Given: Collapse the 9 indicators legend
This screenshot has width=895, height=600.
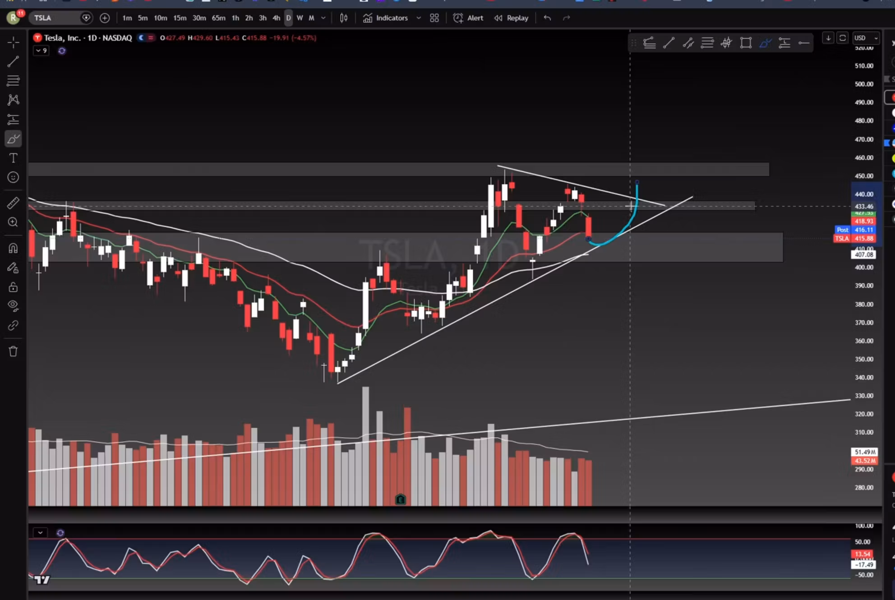Looking at the screenshot, I should click(x=41, y=51).
